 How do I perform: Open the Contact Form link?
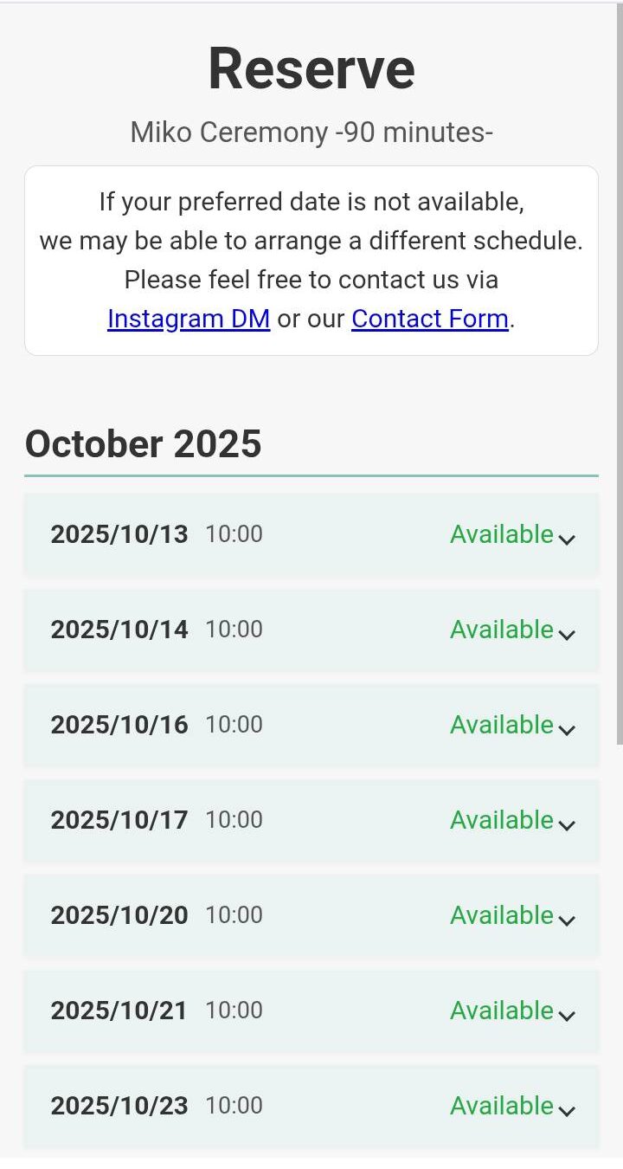pyautogui.click(x=429, y=319)
